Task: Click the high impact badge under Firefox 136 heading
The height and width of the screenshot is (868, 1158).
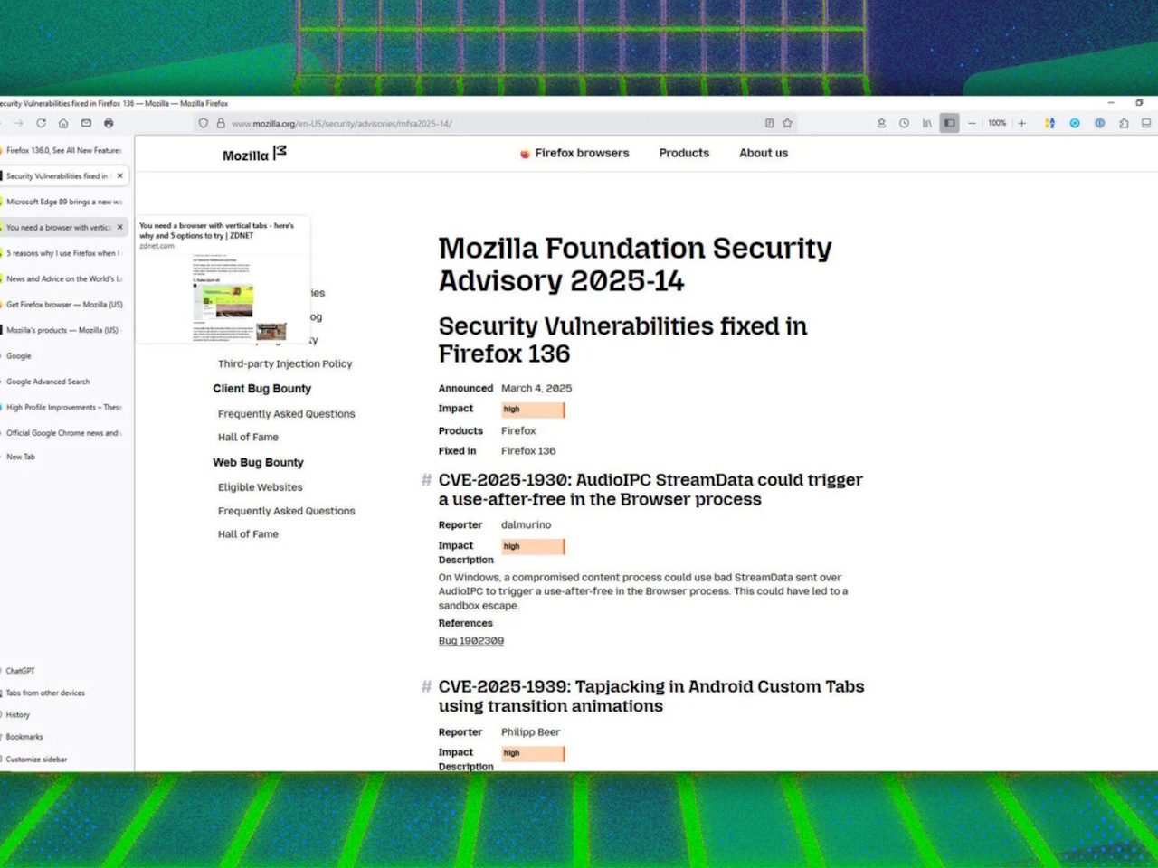Action: tap(533, 410)
